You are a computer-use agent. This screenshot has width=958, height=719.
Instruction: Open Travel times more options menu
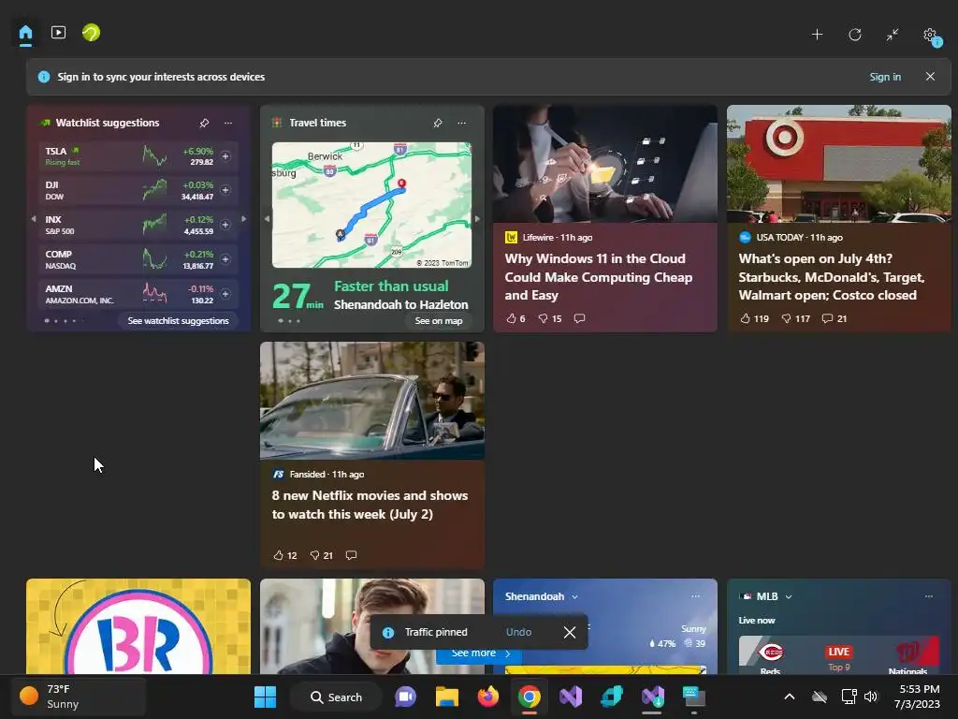[461, 123]
